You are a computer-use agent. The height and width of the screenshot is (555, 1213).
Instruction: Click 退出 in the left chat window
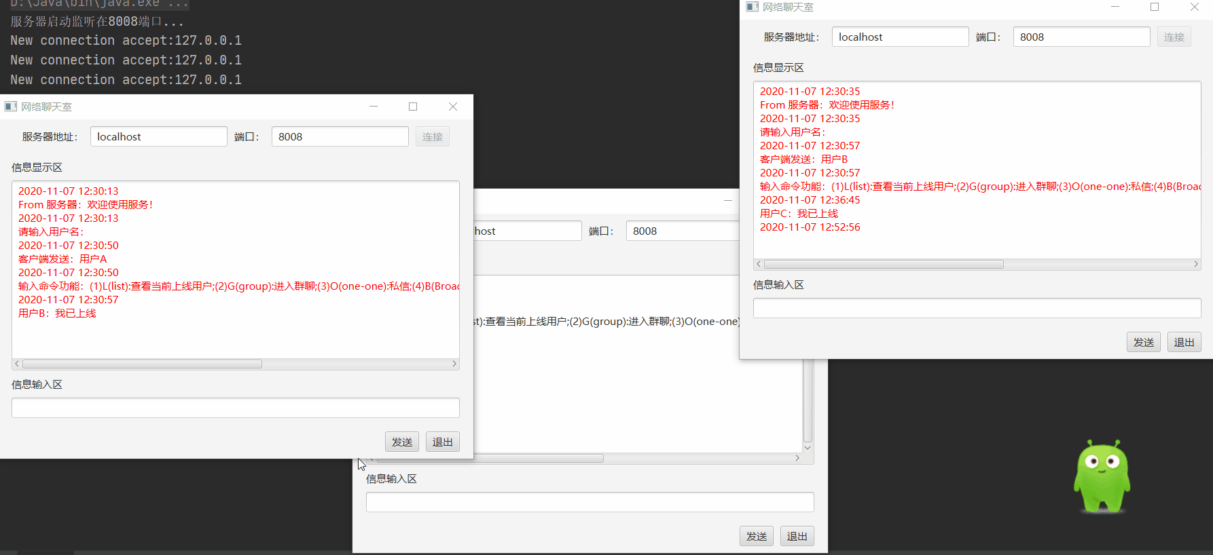[443, 442]
